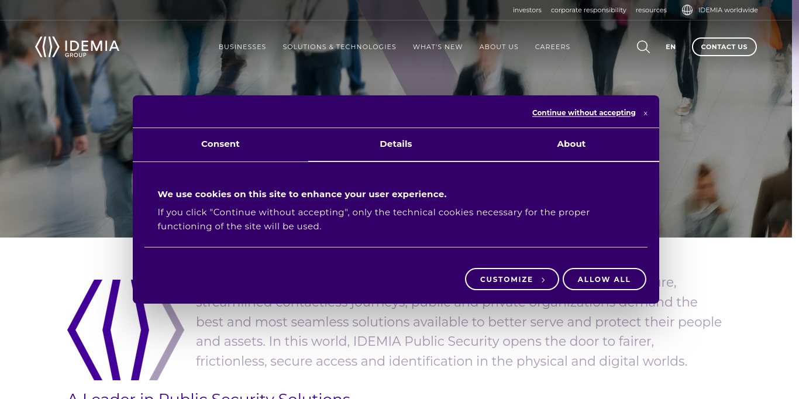
Task: Expand the What's New menu
Action: point(438,47)
